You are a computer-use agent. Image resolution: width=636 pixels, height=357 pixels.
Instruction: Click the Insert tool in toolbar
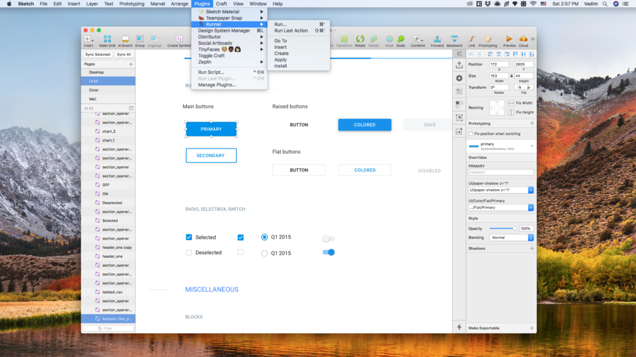[x=88, y=41]
